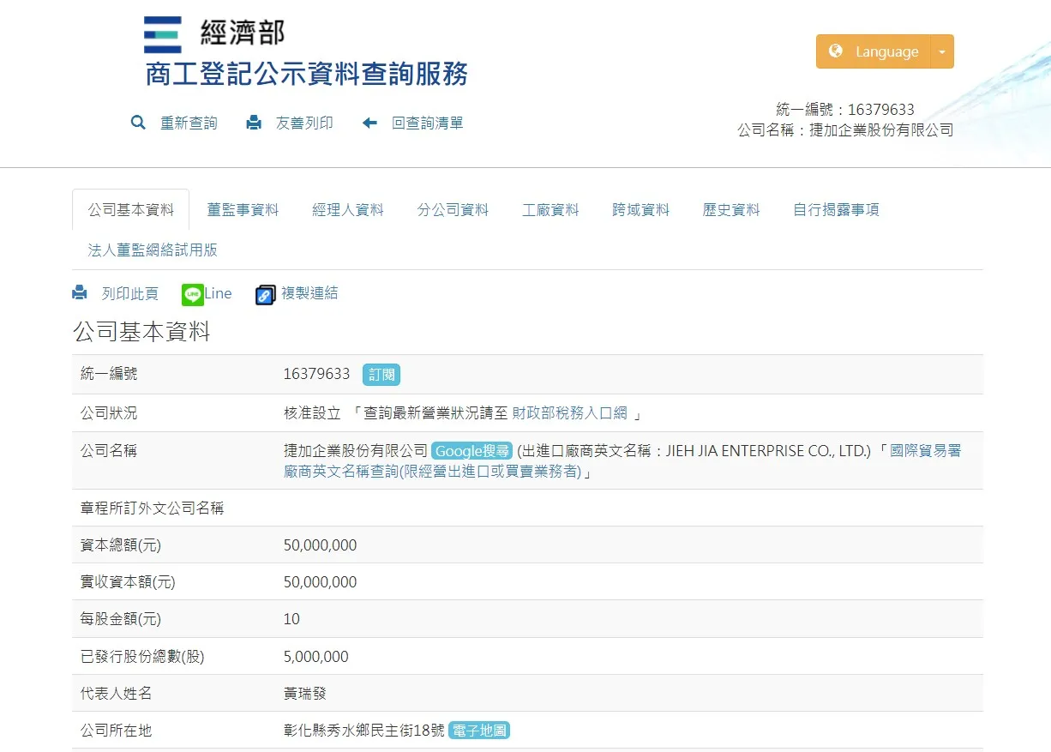
Task: Open the 電子地圖 button for company address
Action: tap(478, 731)
